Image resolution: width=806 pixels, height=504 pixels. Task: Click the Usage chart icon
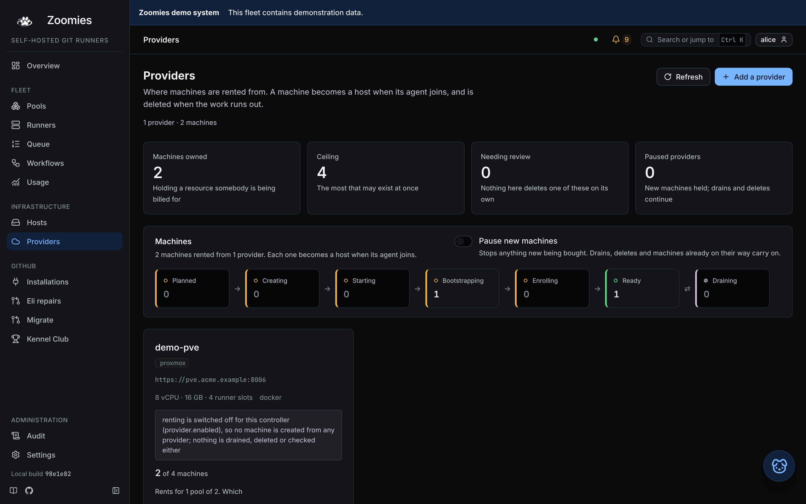click(x=16, y=182)
